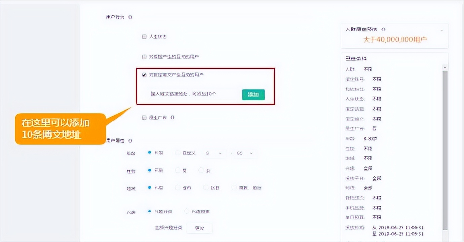The image size is (464, 242).
Task: Select 女 gender radio button
Action: coord(201,170)
